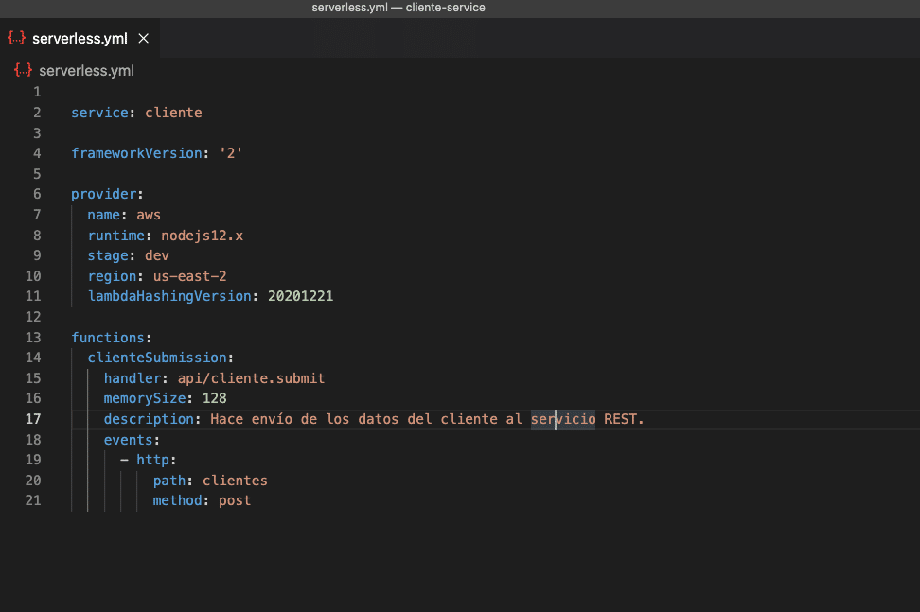Click the word 'envío' in the description
Viewport: 920px width, 612px height.
pyautogui.click(x=272, y=419)
